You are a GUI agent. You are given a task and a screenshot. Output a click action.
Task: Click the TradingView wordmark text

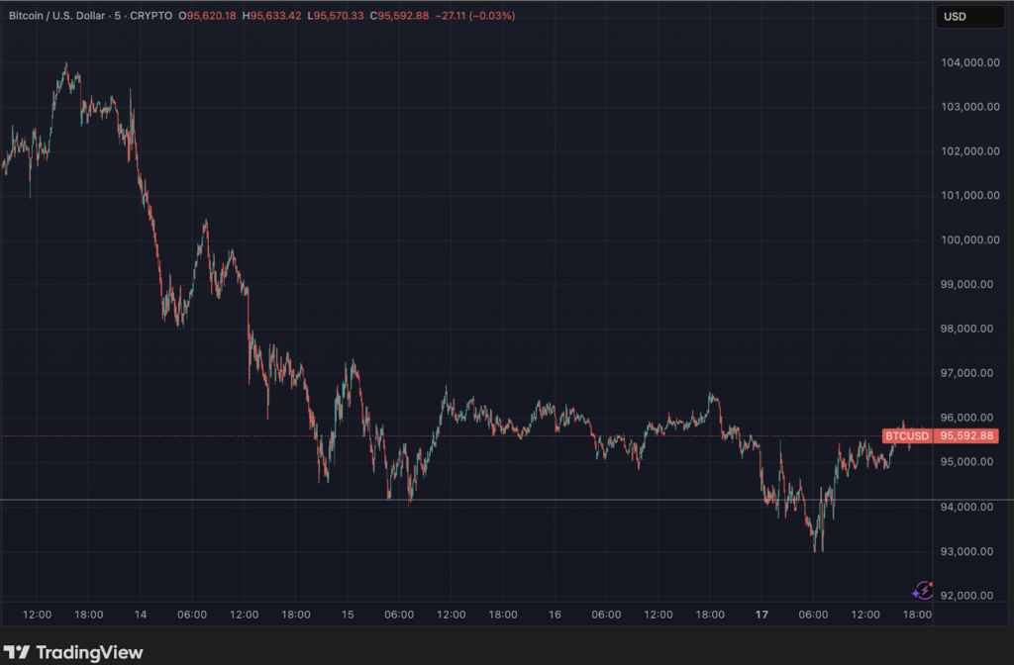(89, 652)
